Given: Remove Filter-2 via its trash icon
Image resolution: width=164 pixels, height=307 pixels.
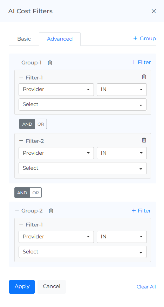Looking at the screenshot, I should (x=144, y=140).
